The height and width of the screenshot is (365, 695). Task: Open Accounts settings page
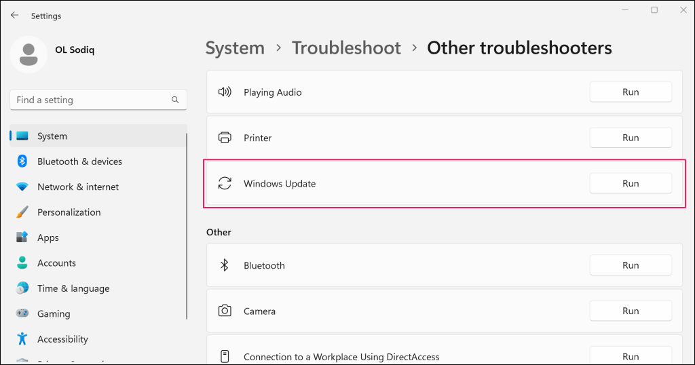click(x=56, y=263)
